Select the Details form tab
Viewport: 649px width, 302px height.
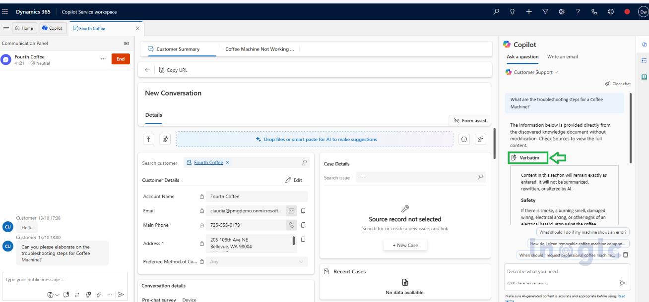tap(153, 115)
